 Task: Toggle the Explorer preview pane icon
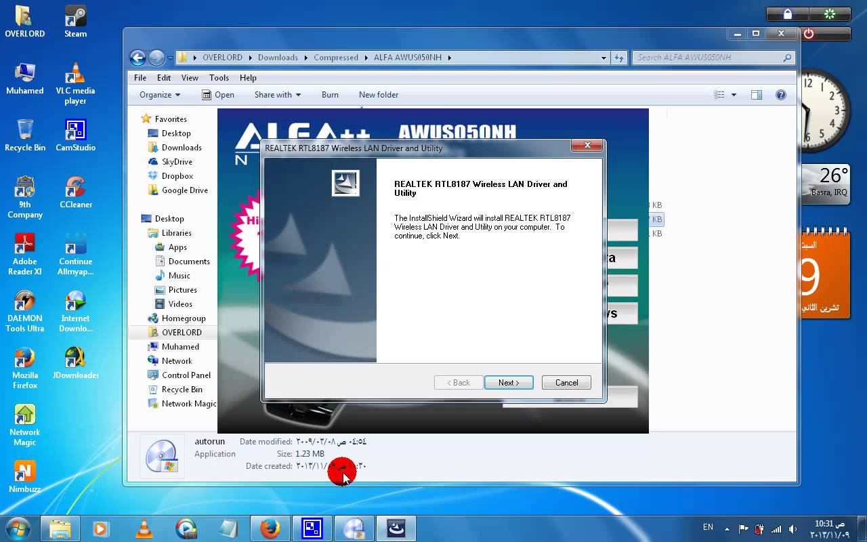757,95
